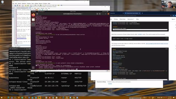Click Activities in the Ubuntu top bar
This screenshot has height=99, width=176.
pos(34,12)
